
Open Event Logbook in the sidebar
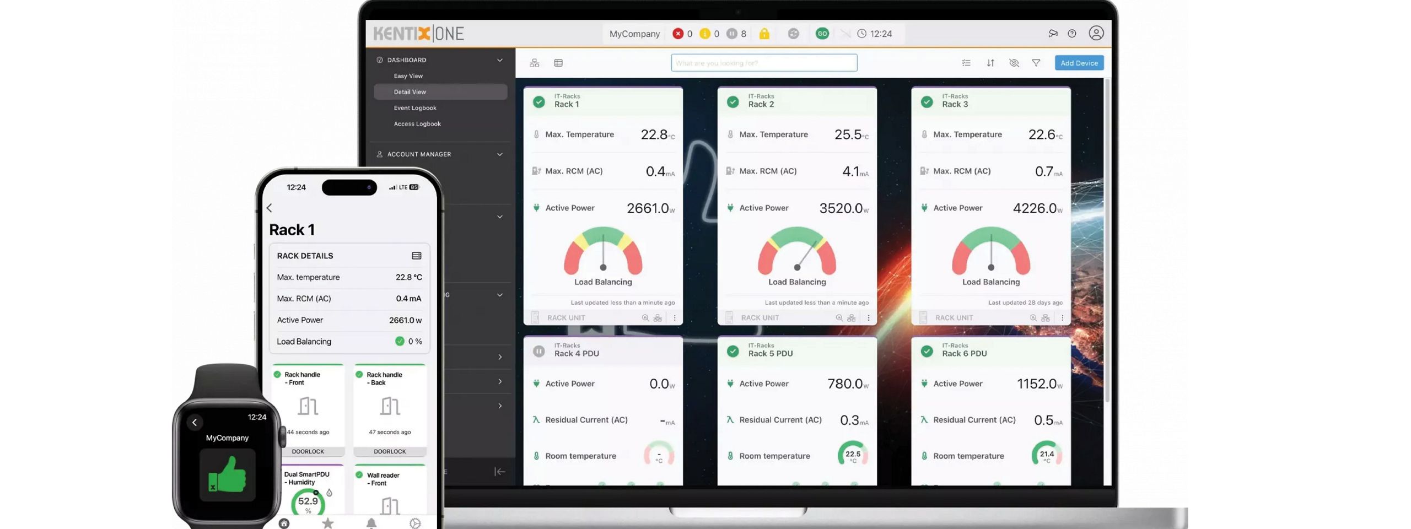[414, 108]
